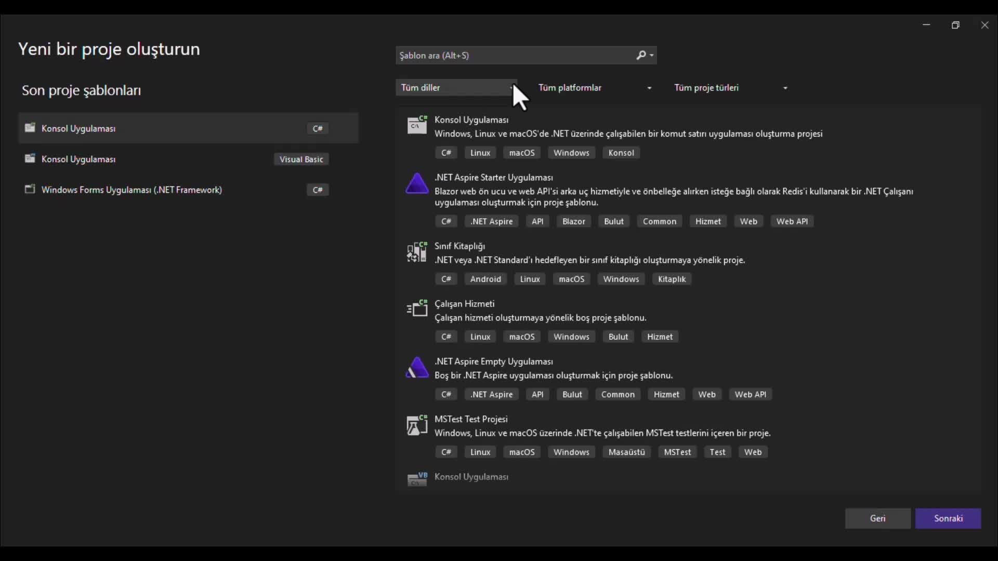This screenshot has height=561, width=998.
Task: Select recent Visual Basic Konsol Uygulaması template
Action: point(188,159)
